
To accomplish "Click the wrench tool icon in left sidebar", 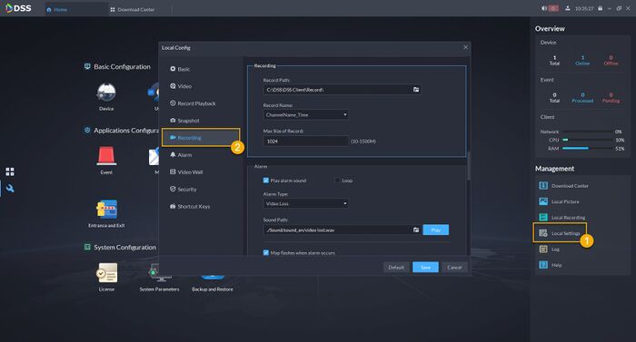I will coord(10,189).
